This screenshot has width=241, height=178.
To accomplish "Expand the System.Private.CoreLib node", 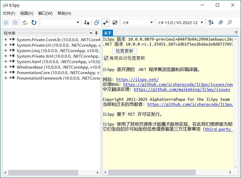I will point(6,39).
